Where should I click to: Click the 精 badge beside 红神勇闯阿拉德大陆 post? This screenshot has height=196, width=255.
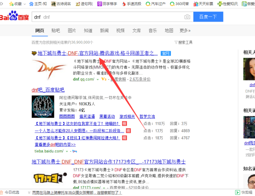[125, 138]
